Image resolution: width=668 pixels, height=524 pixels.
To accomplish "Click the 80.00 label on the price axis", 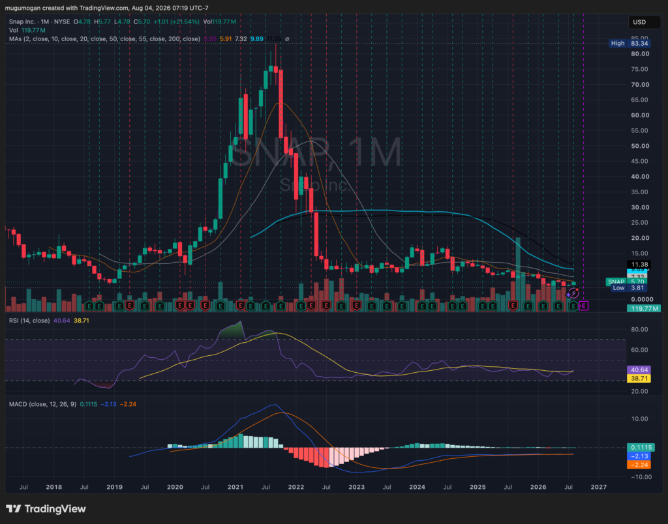I will click(x=640, y=53).
